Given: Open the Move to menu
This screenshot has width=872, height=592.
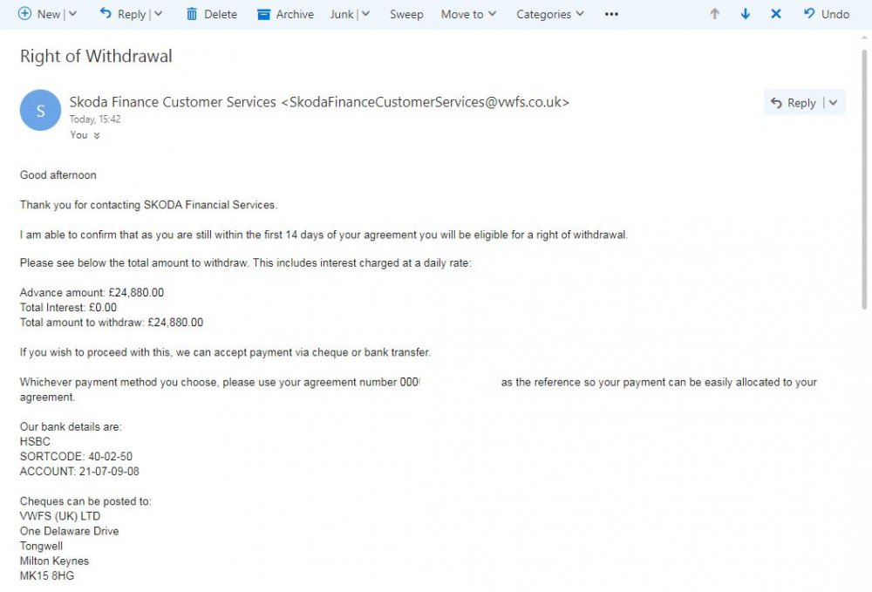Looking at the screenshot, I should (x=468, y=14).
